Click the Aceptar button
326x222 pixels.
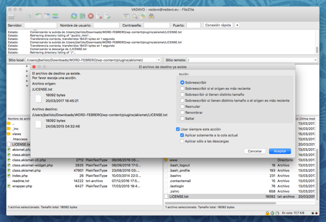click(x=280, y=151)
